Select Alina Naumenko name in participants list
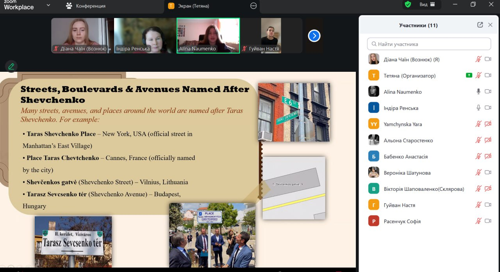The height and width of the screenshot is (272, 500). coord(403,92)
